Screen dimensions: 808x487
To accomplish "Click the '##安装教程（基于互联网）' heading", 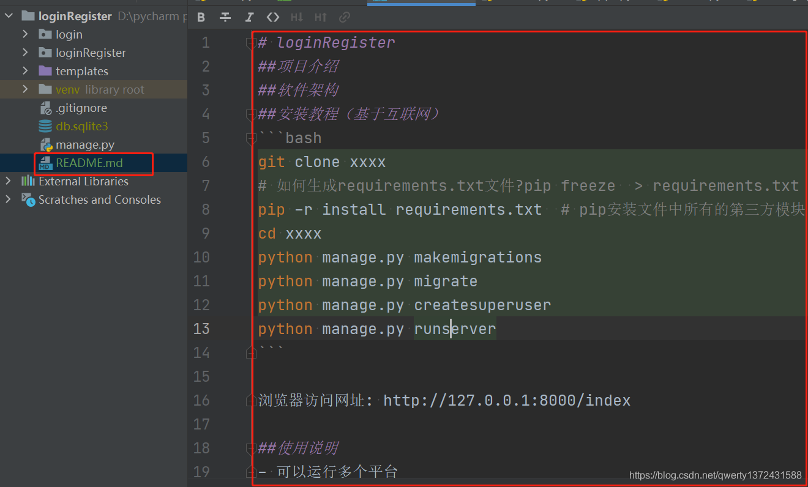I will 350,114.
